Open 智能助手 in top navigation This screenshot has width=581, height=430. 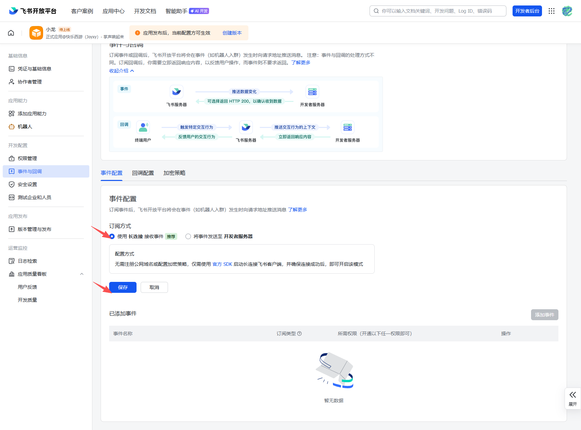click(177, 11)
